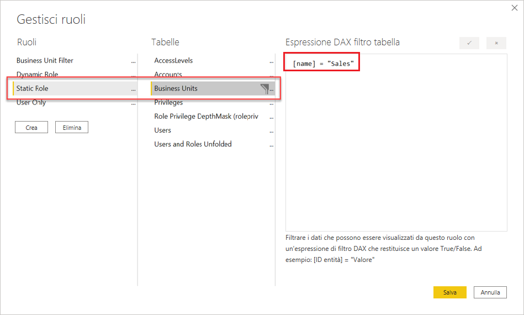
Task: Click the filter funnel icon on Business Units
Action: click(264, 88)
